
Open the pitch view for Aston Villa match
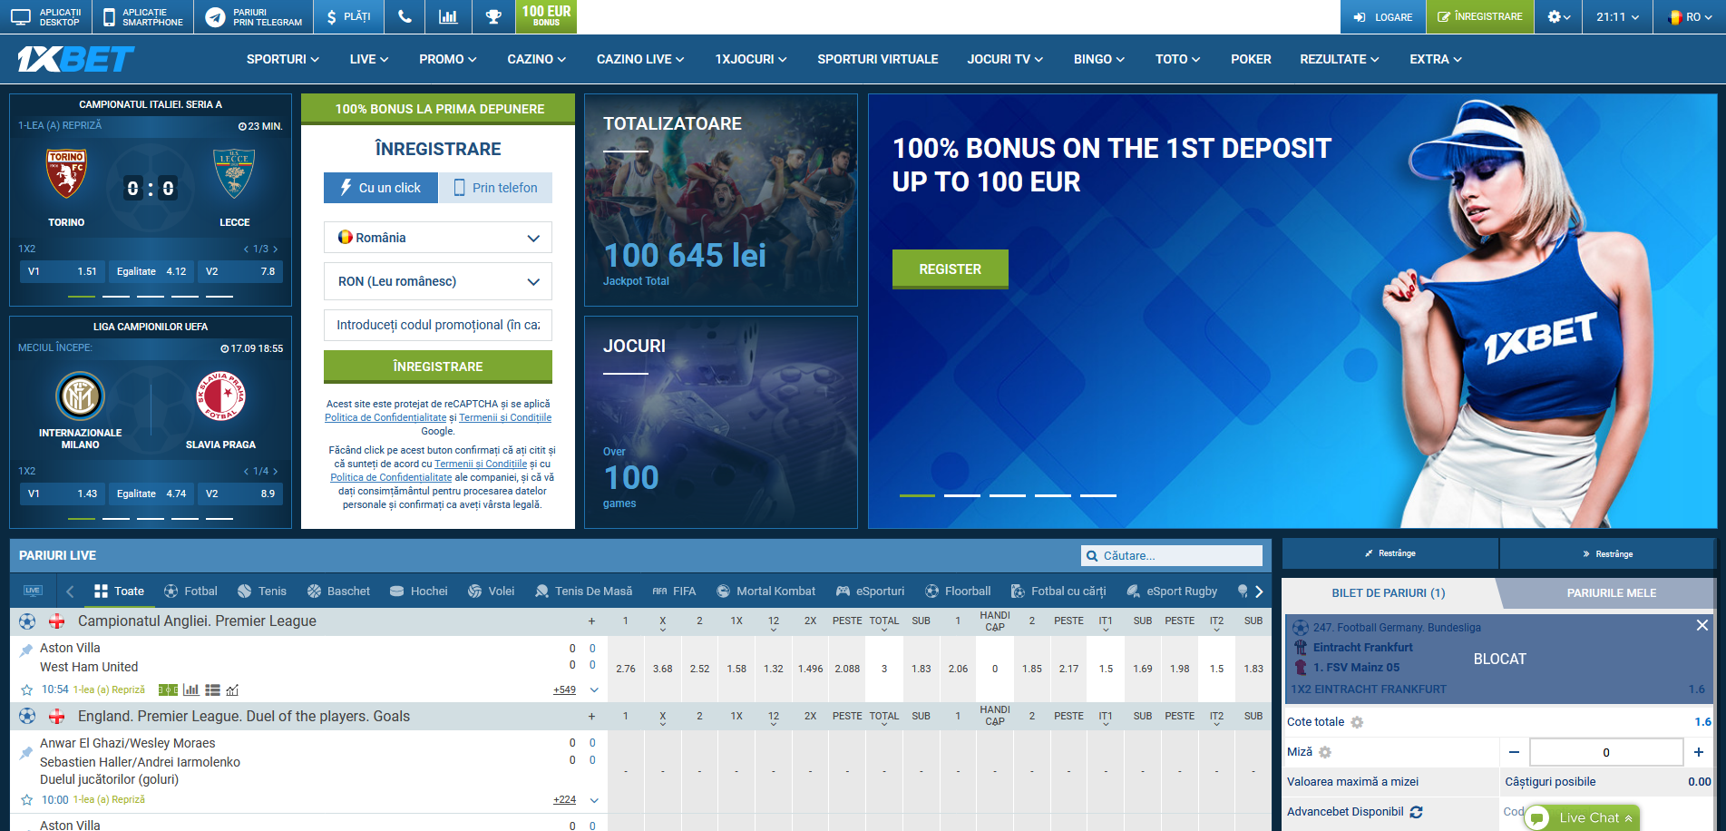pos(168,689)
